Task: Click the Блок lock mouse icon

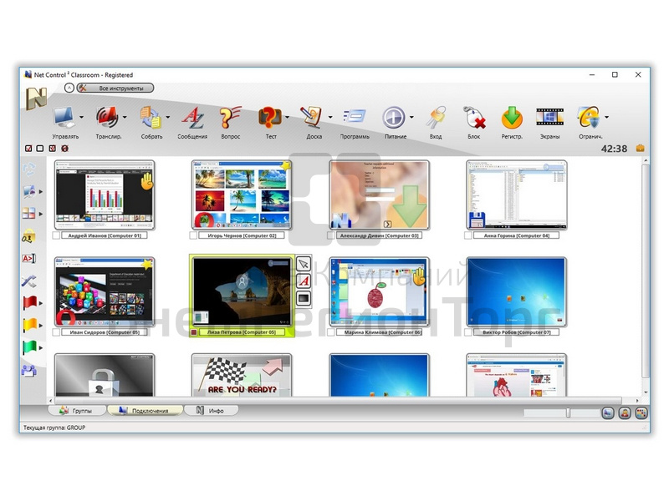Action: point(473,117)
